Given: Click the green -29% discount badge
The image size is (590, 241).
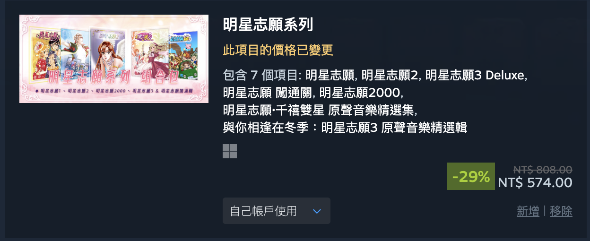Looking at the screenshot, I should pyautogui.click(x=471, y=176).
